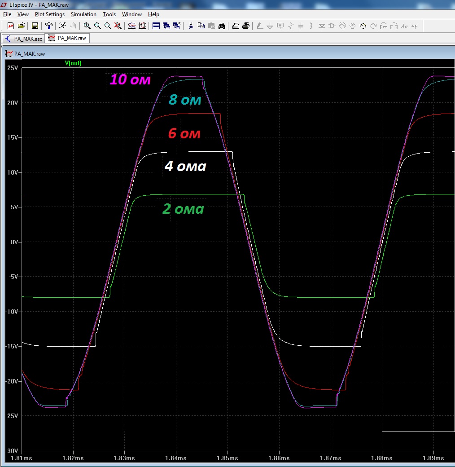This screenshot has height=467, width=455.
Task: Click the Copy icon in toolbar
Action: click(x=201, y=26)
